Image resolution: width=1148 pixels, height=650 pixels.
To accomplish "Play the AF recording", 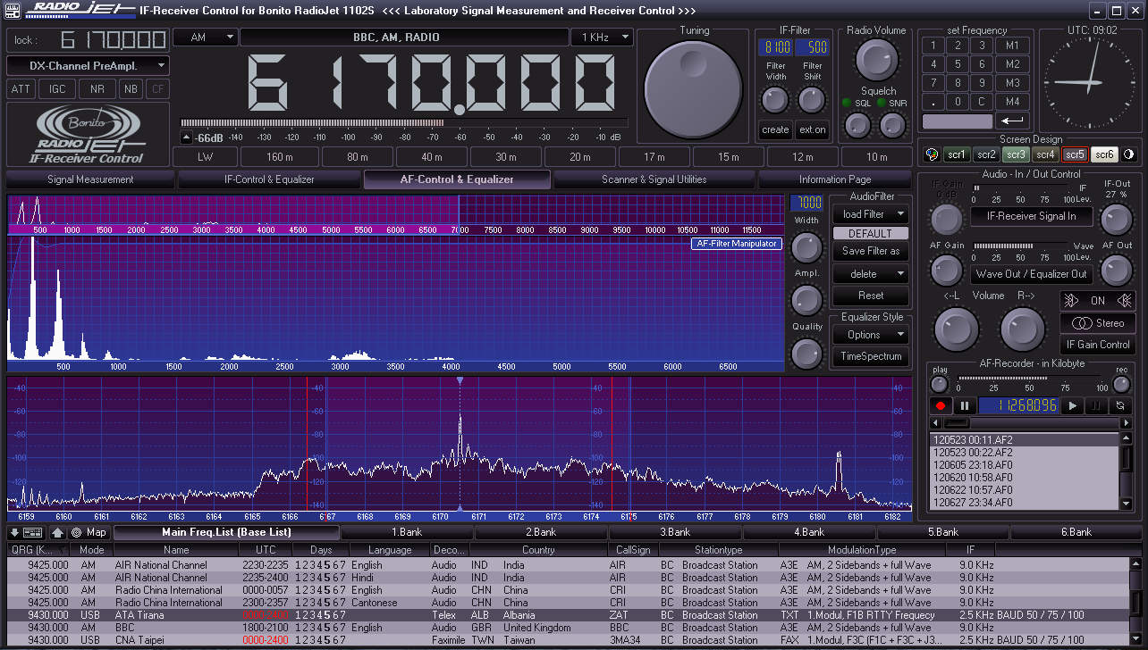I will pos(1074,405).
